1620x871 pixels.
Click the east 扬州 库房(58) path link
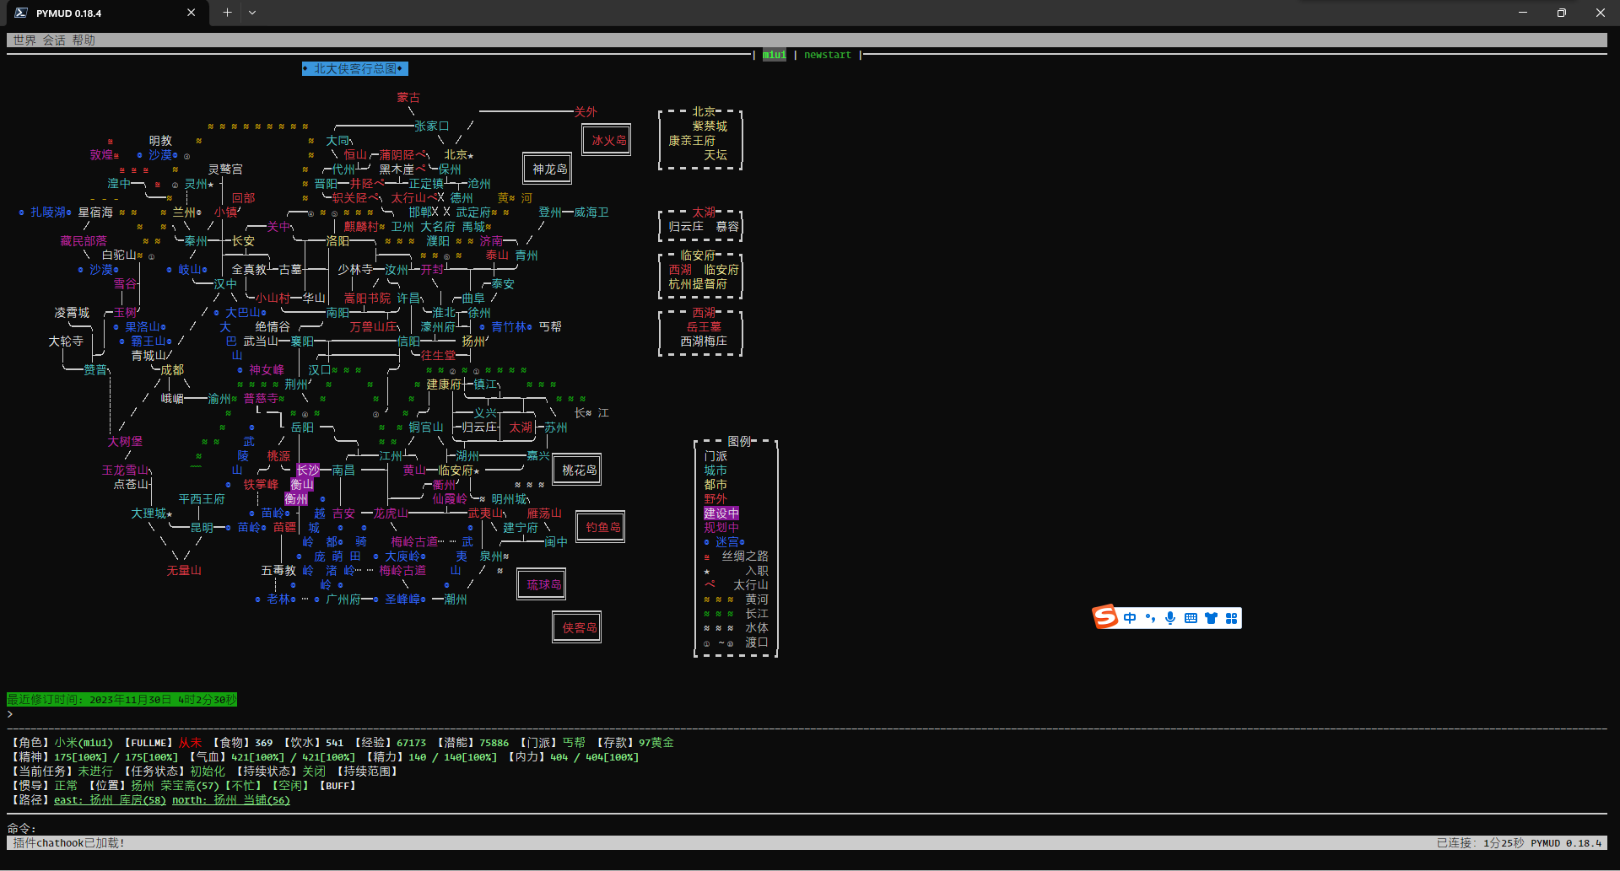(x=110, y=800)
